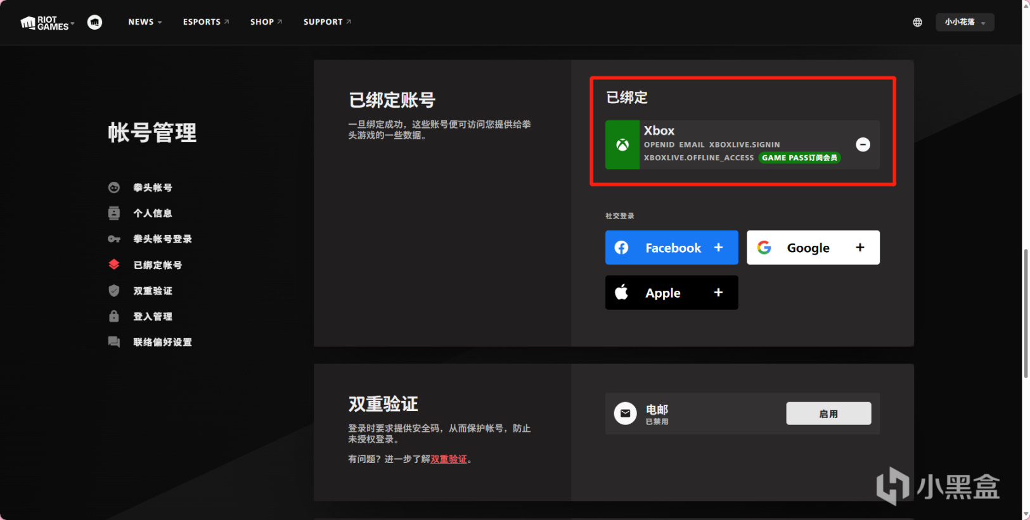This screenshot has width=1030, height=520.
Task: Open the NEWS dropdown menu
Action: coord(145,22)
